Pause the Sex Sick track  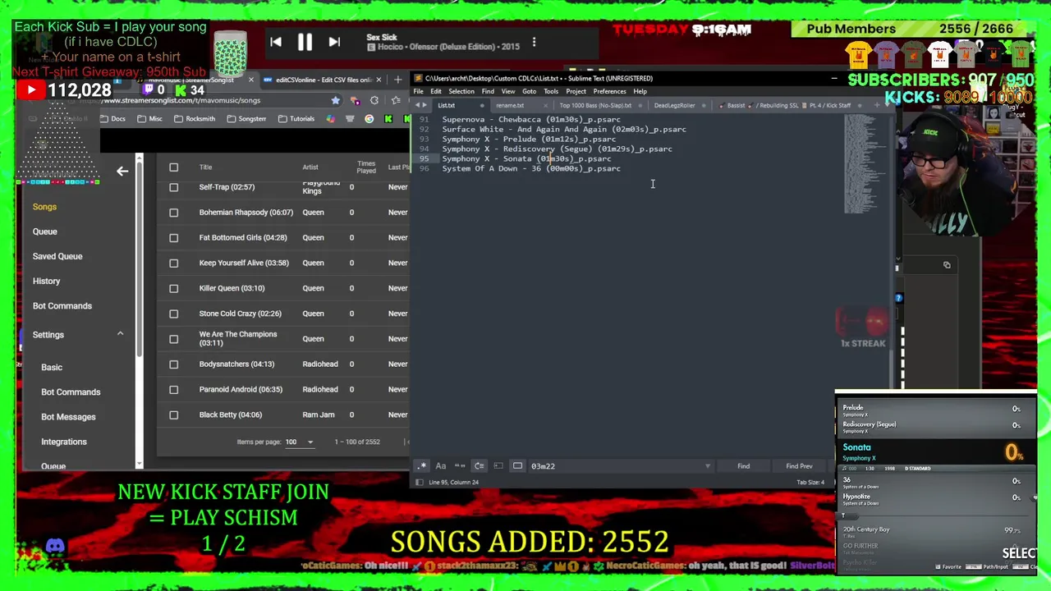pyautogui.click(x=305, y=42)
